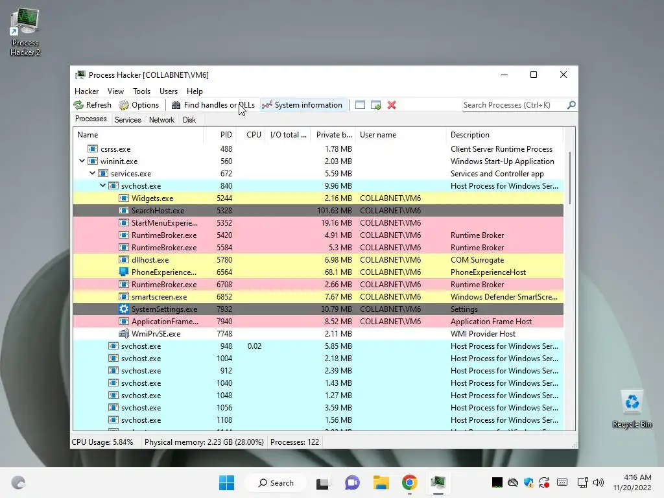
Task: Open the Help menu
Action: coord(195,91)
